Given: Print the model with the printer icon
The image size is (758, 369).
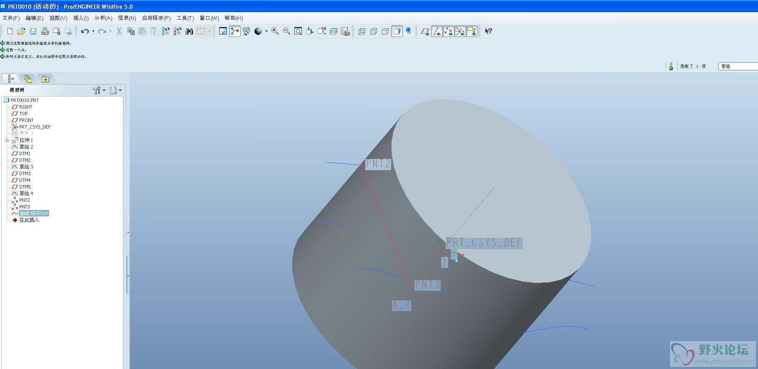Looking at the screenshot, I should coord(45,31).
